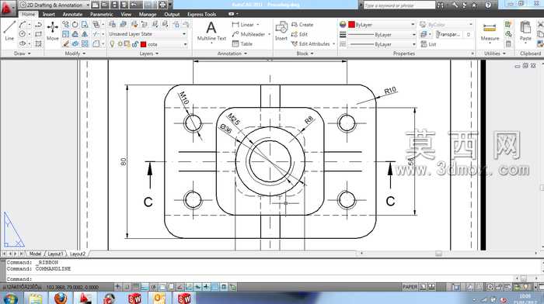Viewport: 544px width, 304px height.
Task: Select the Array tool
Action: (x=85, y=43)
